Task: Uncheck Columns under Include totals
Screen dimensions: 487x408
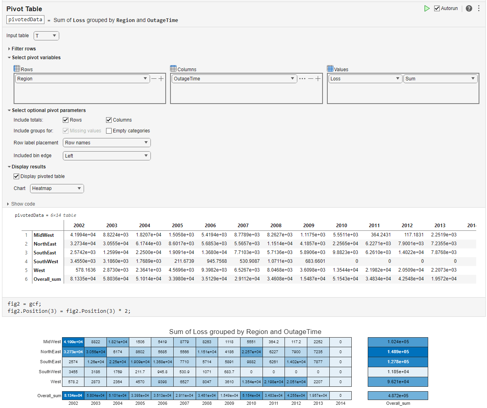Action: coord(108,120)
